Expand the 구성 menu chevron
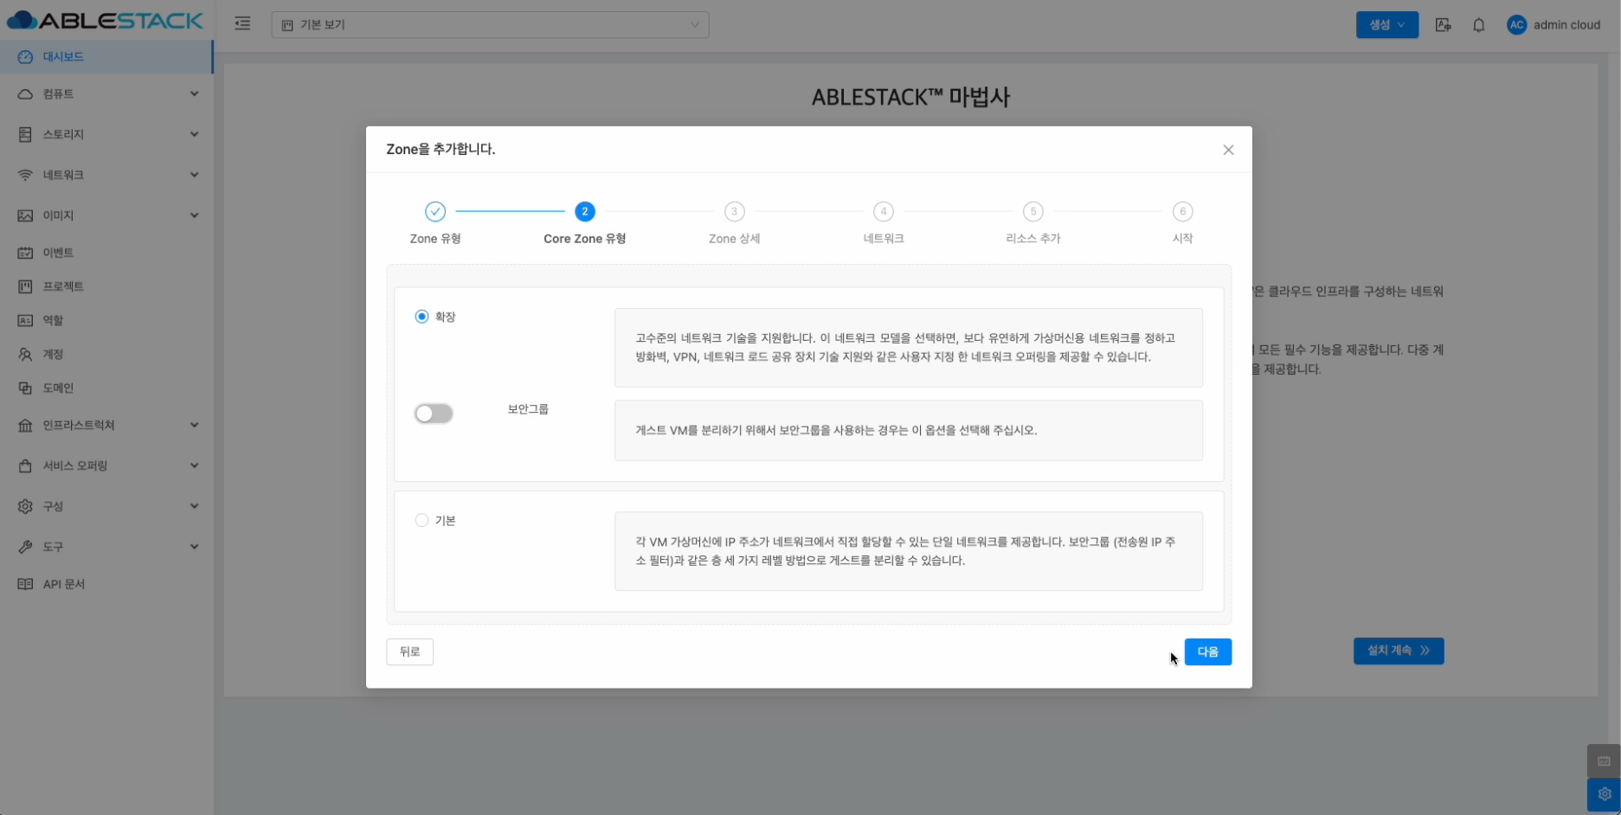The height and width of the screenshot is (815, 1621). point(194,506)
